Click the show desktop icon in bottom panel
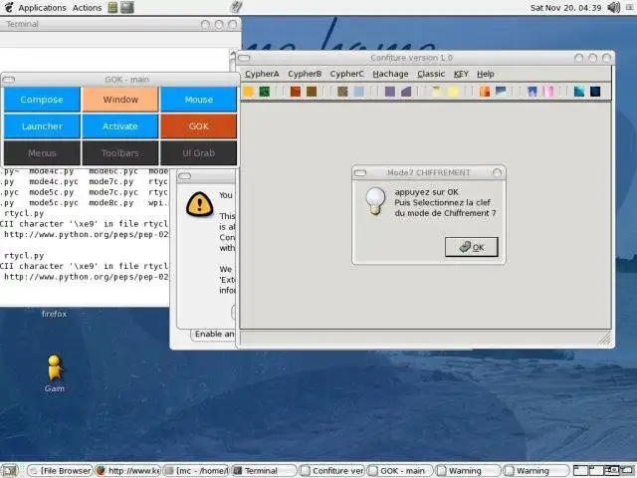 coord(9,471)
